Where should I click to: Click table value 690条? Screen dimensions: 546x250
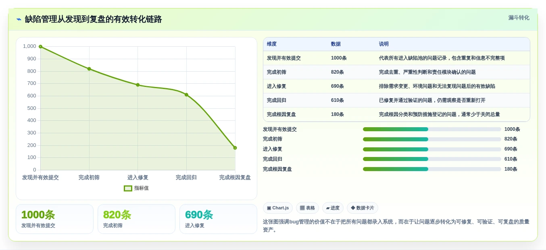[x=338, y=86]
